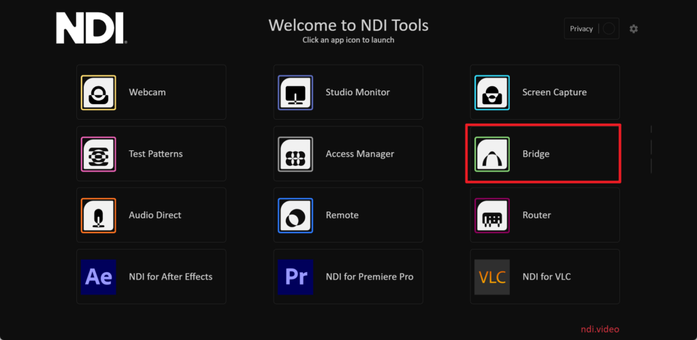Open the Router app icon

(x=491, y=216)
